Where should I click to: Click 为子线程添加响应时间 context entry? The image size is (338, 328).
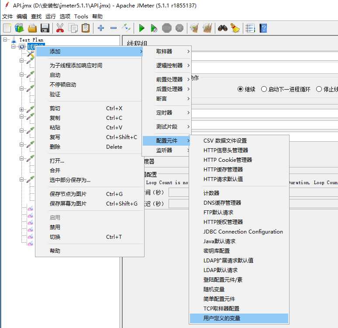90,66
